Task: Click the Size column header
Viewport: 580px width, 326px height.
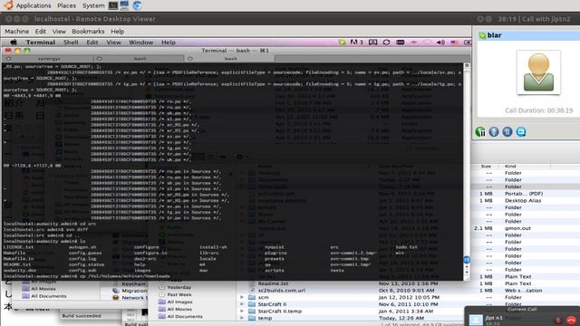Action: click(x=486, y=167)
